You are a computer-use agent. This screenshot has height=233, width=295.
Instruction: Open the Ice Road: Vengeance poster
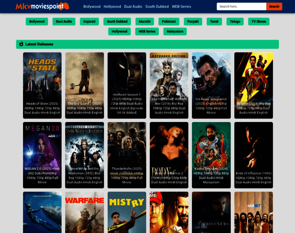(211, 85)
